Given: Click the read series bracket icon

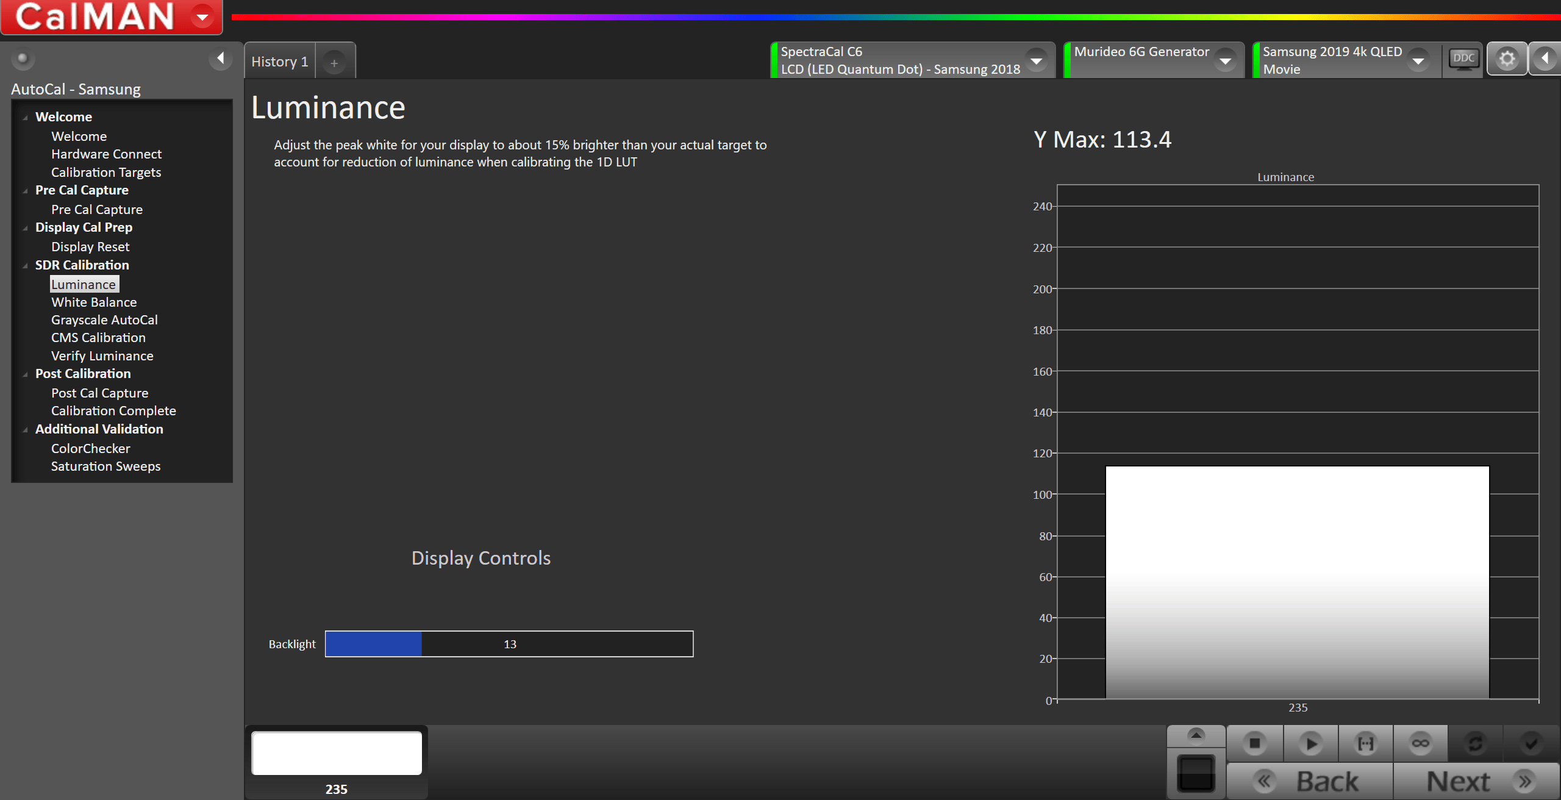Looking at the screenshot, I should 1366,743.
